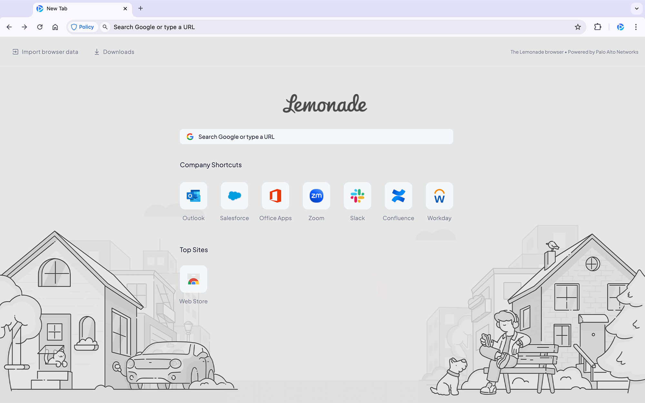
Task: Launch the Confluence shortcut
Action: point(398,196)
